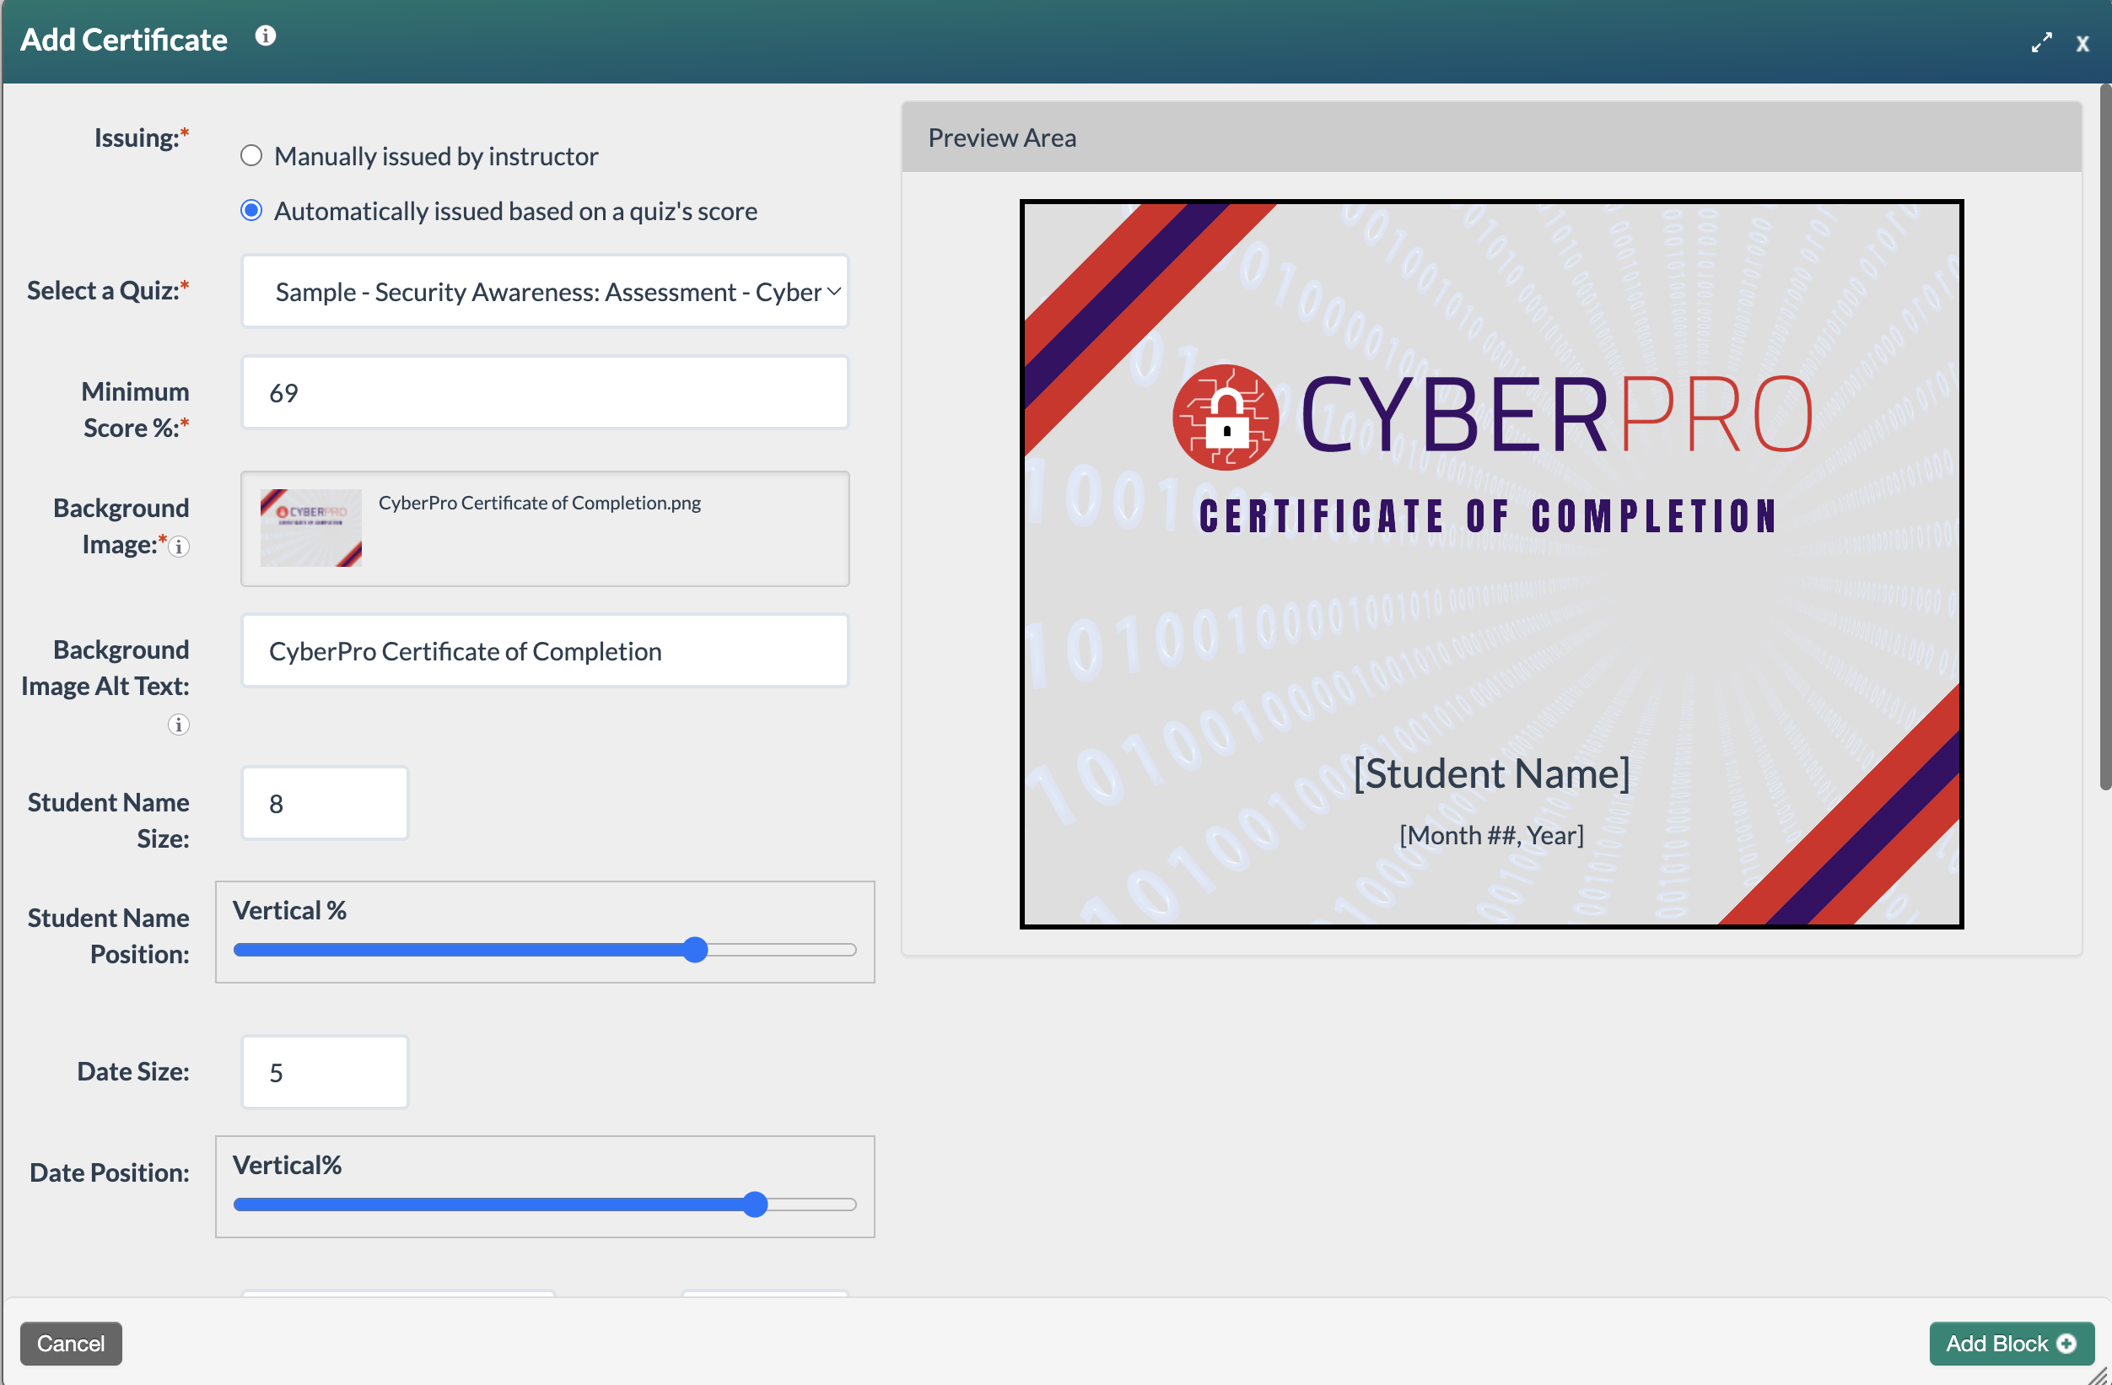Click the [Month ##, Year] placeholder in preview
The image size is (2112, 1385).
pyautogui.click(x=1492, y=836)
